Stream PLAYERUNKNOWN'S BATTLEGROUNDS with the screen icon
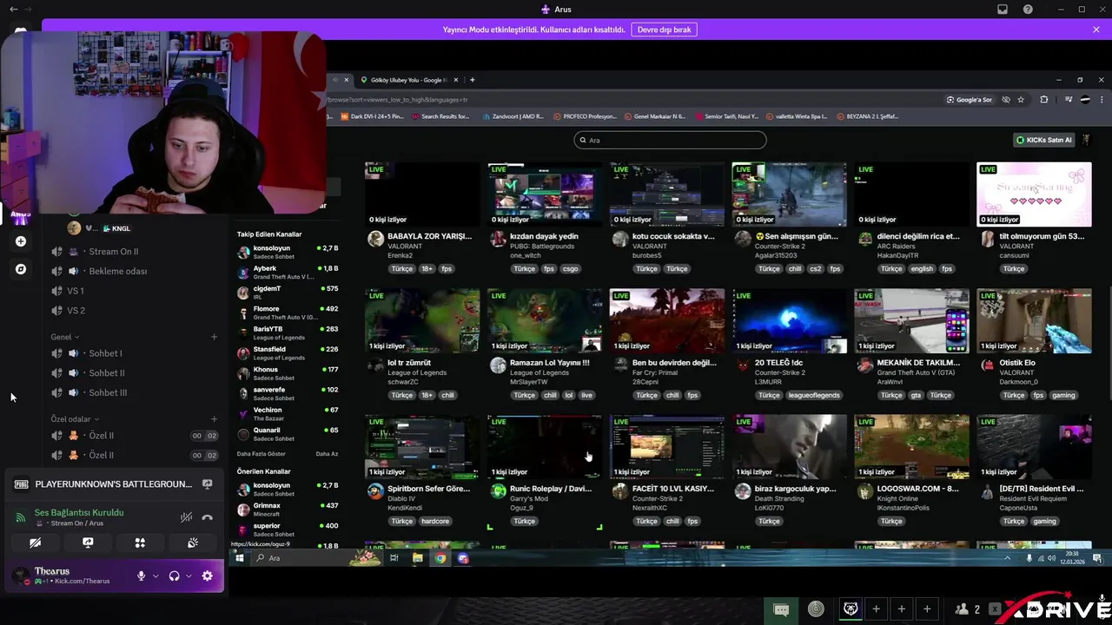Image resolution: width=1112 pixels, height=625 pixels. (207, 484)
